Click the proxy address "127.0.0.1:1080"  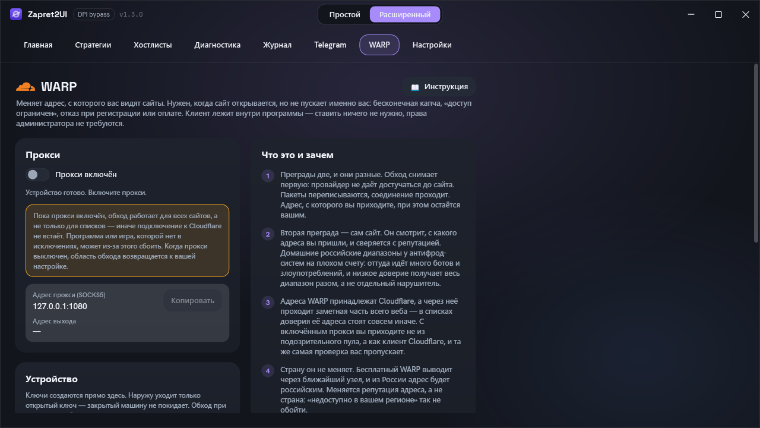[60, 307]
